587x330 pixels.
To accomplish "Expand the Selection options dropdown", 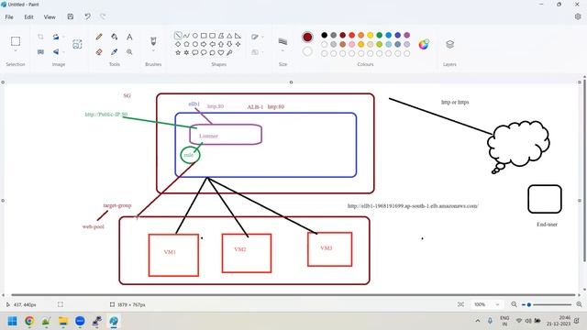I will click(x=16, y=51).
